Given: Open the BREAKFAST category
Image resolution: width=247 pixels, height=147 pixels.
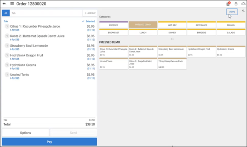Looking at the screenshot, I should point(114,32).
